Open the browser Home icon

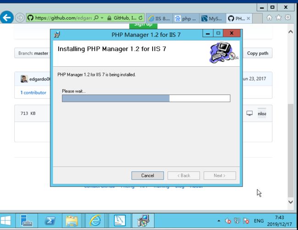[x=270, y=18]
